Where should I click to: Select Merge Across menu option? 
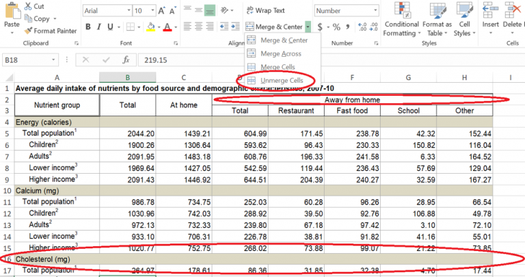point(280,53)
